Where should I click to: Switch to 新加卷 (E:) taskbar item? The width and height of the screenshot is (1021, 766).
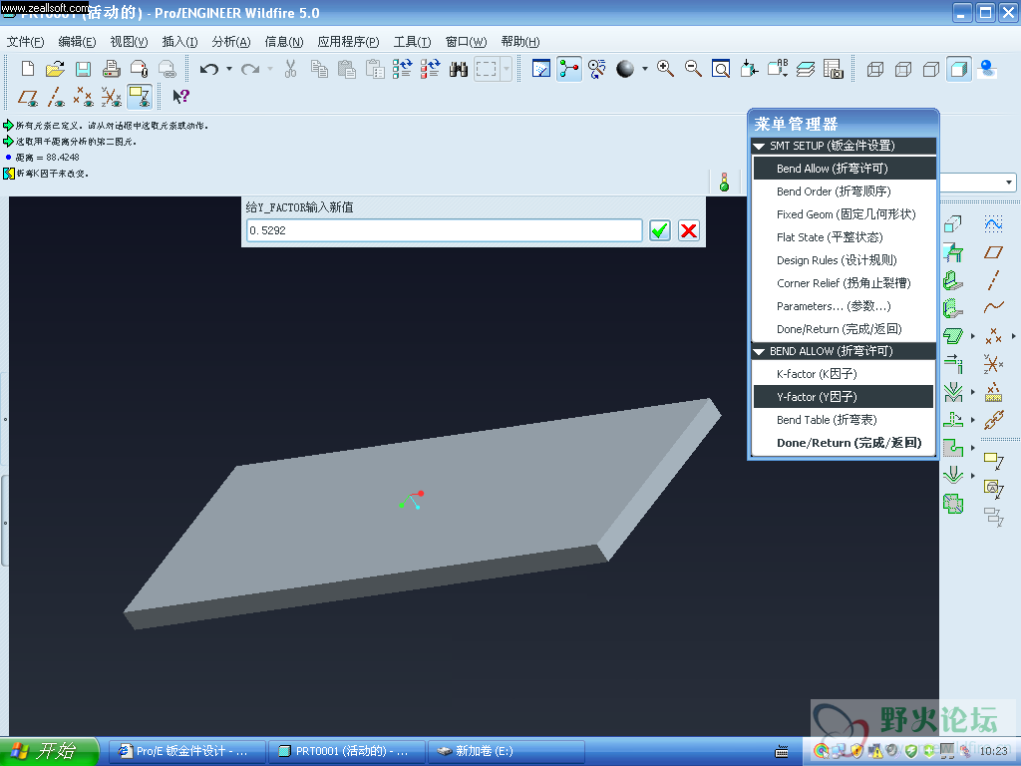point(506,752)
